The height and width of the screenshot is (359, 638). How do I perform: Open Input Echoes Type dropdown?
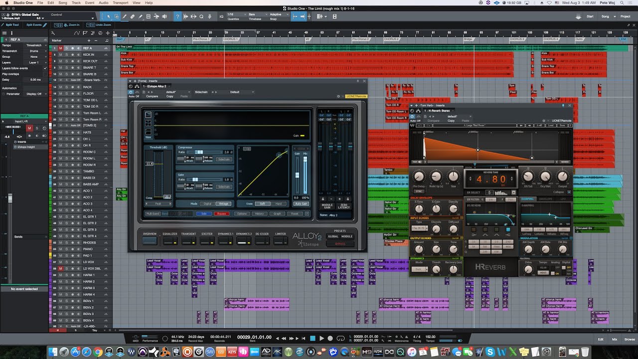[420, 228]
